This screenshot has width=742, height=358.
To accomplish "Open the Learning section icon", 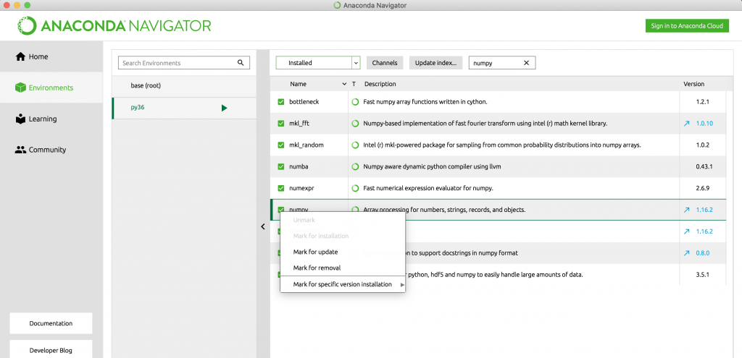I will [x=20, y=119].
